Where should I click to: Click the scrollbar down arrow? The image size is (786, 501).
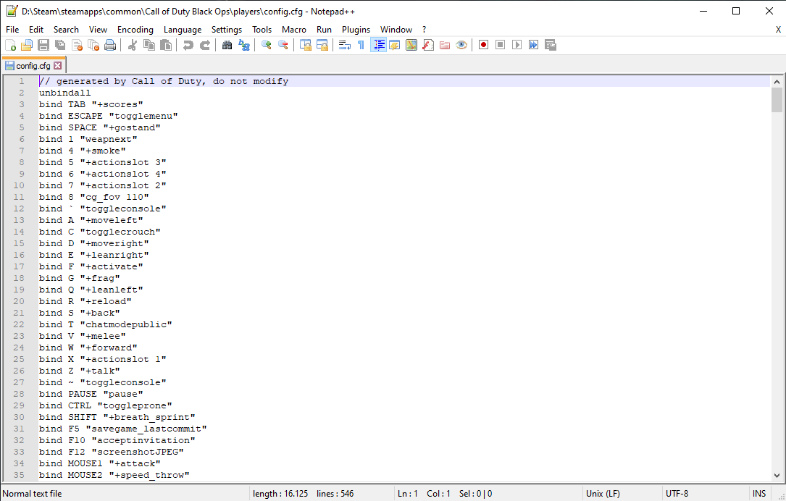pos(777,476)
